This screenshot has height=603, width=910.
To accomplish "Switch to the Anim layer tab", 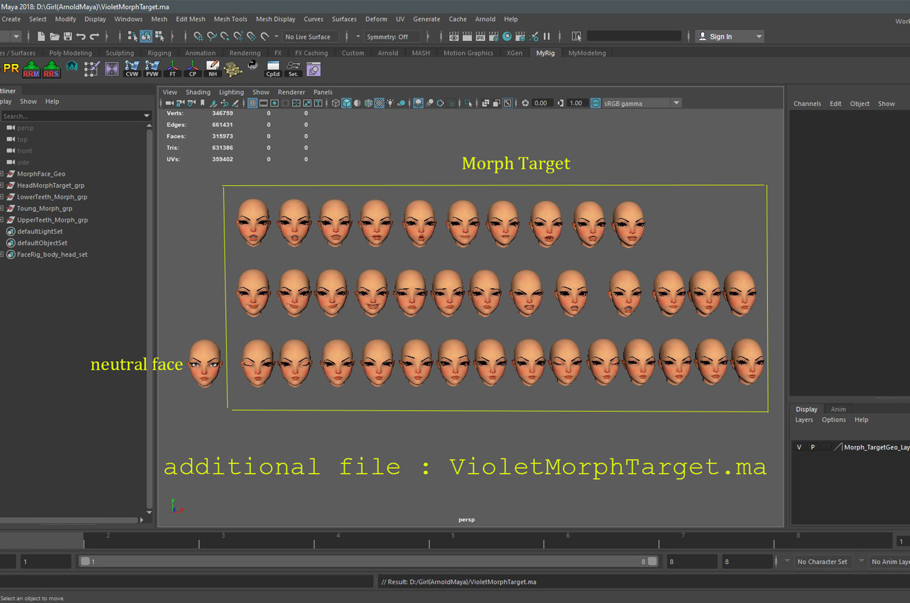I will [838, 409].
